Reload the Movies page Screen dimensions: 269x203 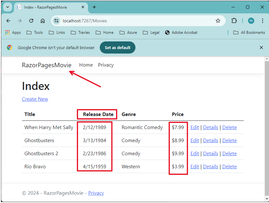point(31,20)
